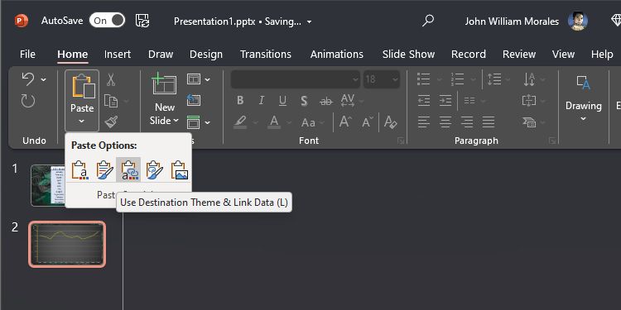Toggle Italic formatting
This screenshot has height=310, width=621.
point(261,100)
